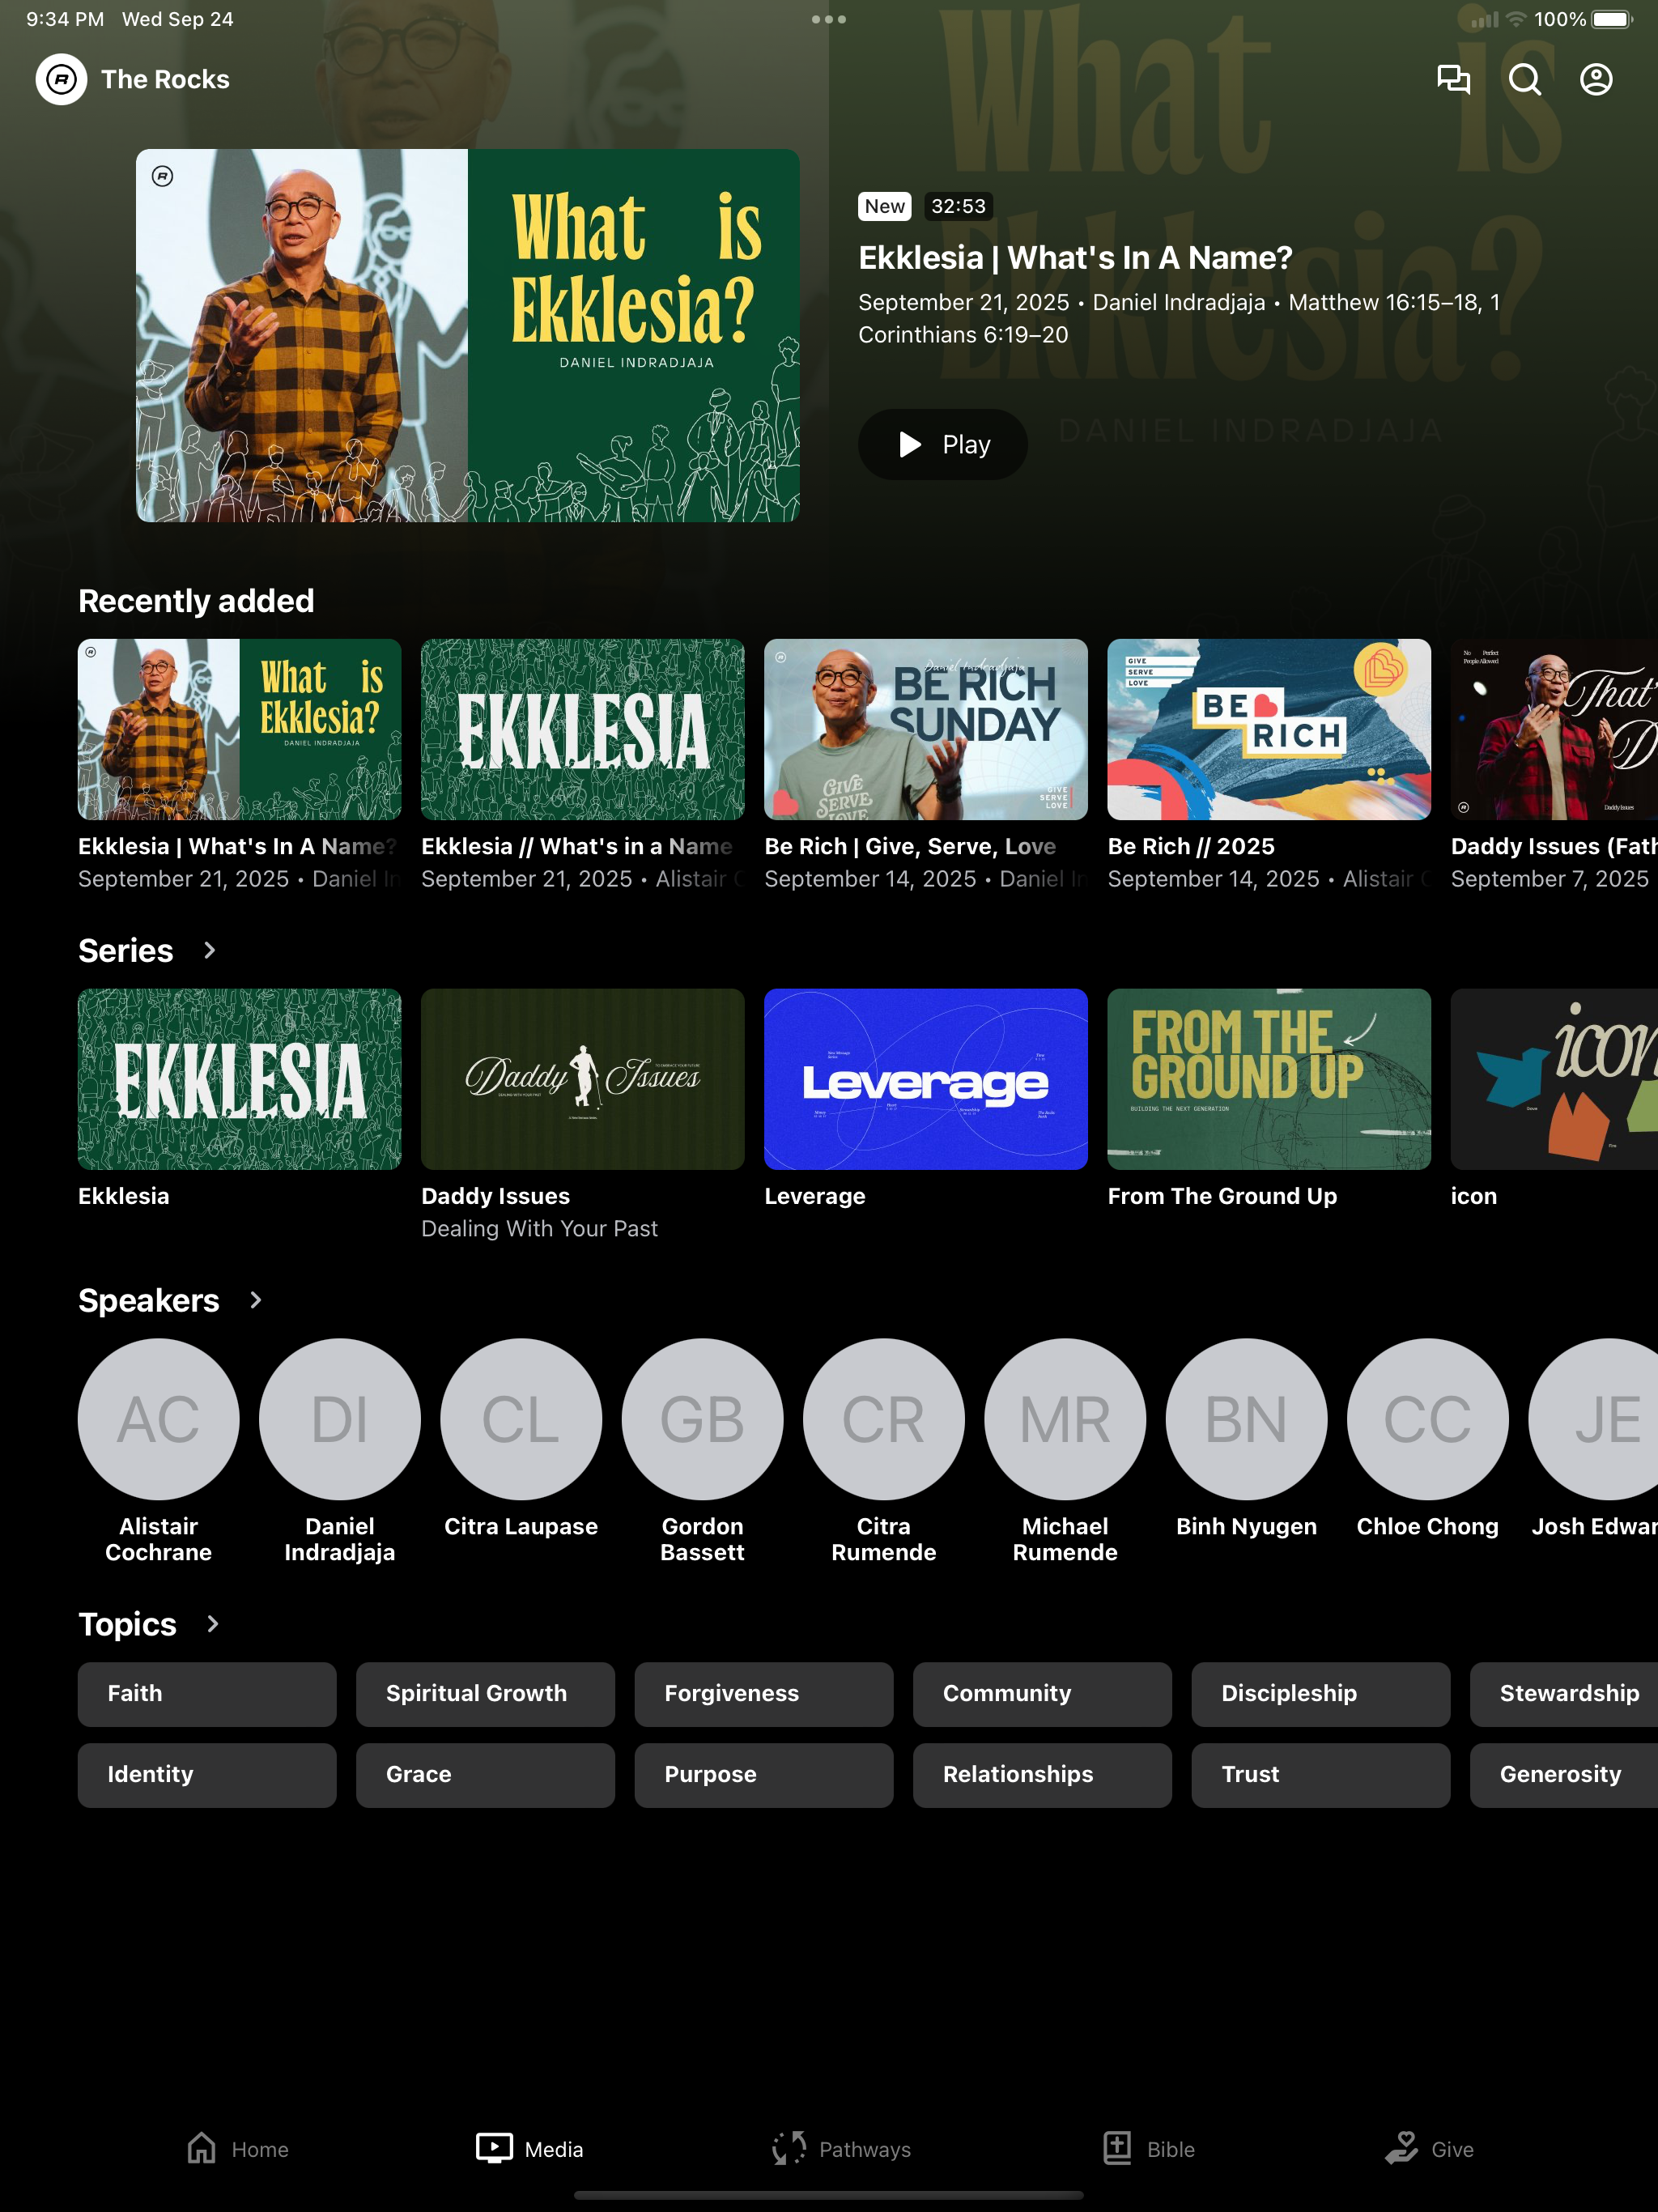Select speaker JE avatar
Viewport: 1658px width, 2212px height.
click(1593, 1419)
